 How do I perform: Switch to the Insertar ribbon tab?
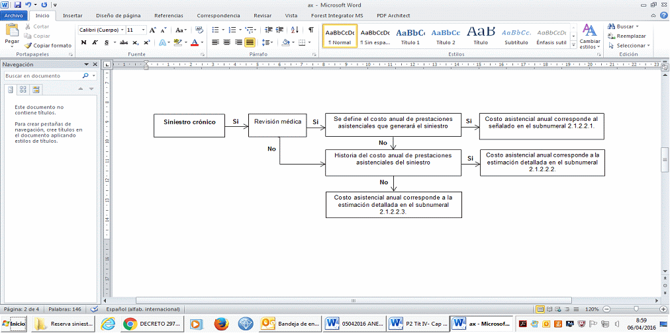tap(72, 15)
